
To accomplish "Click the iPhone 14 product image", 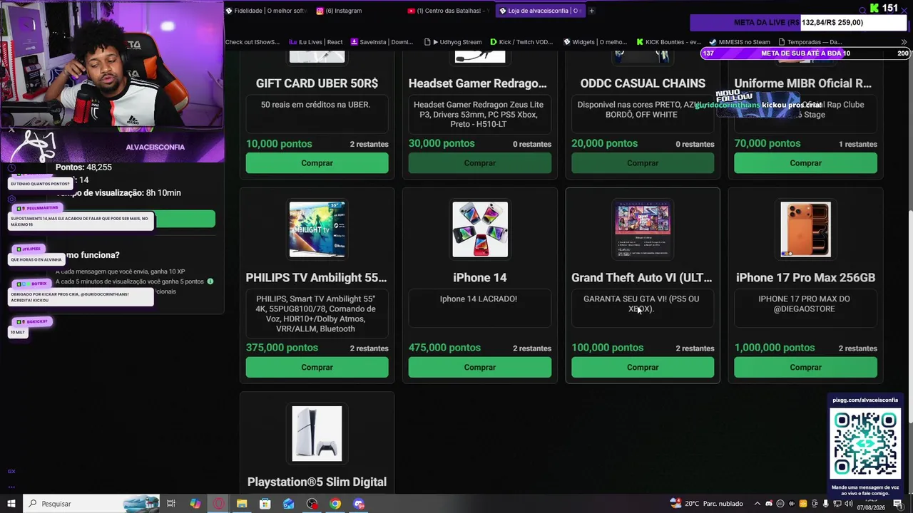I will point(479,229).
